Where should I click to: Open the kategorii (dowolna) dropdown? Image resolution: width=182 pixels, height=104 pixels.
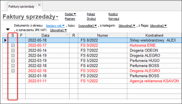pyautogui.click(x=127, y=26)
